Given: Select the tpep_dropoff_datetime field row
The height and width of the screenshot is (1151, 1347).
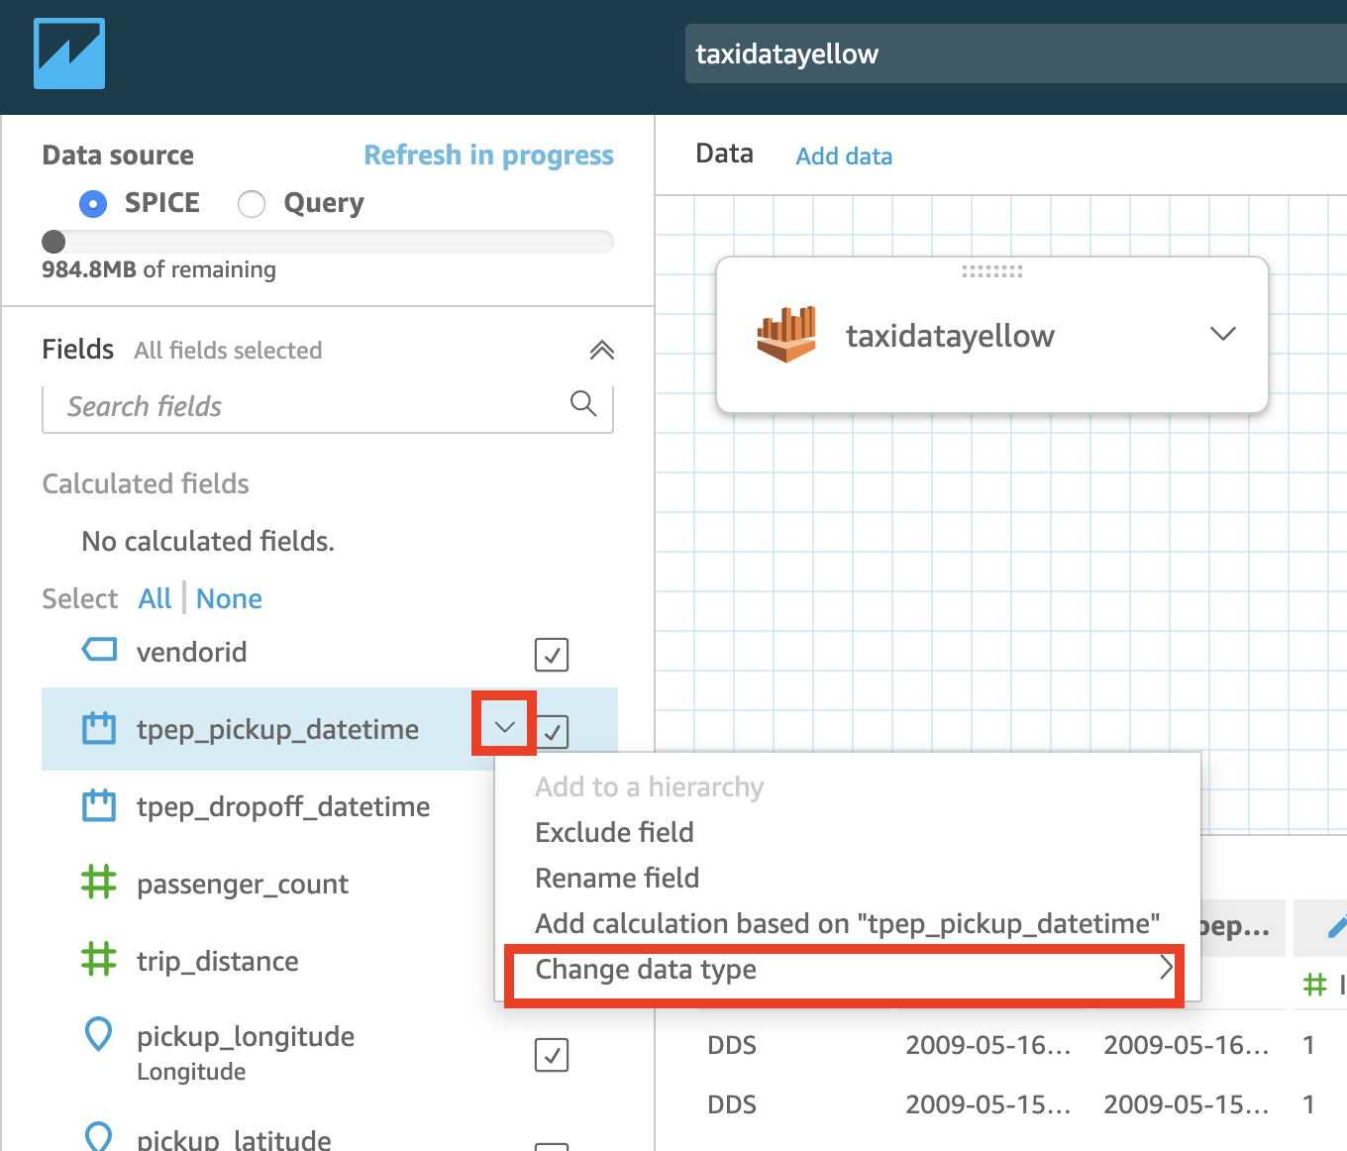Looking at the screenshot, I should click(267, 806).
